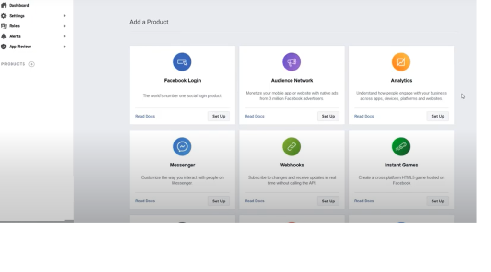Read Docs for Audience Network
The height and width of the screenshot is (272, 491).
(x=255, y=116)
